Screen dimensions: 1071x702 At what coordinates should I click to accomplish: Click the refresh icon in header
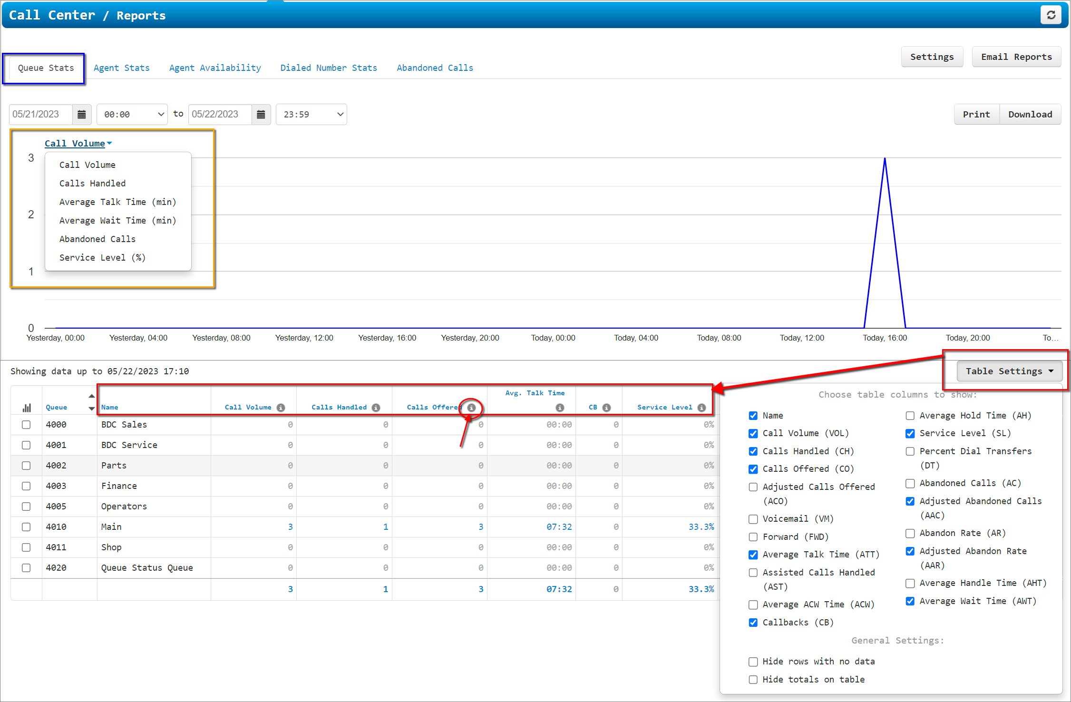(1051, 15)
